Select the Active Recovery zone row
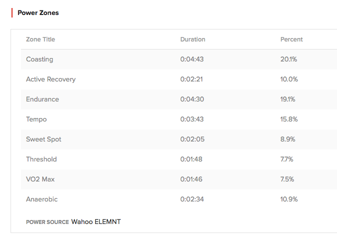Screen dimensions: 337x249 pos(179,79)
